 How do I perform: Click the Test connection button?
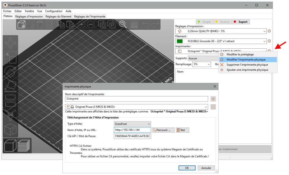pyautogui.click(x=183, y=130)
